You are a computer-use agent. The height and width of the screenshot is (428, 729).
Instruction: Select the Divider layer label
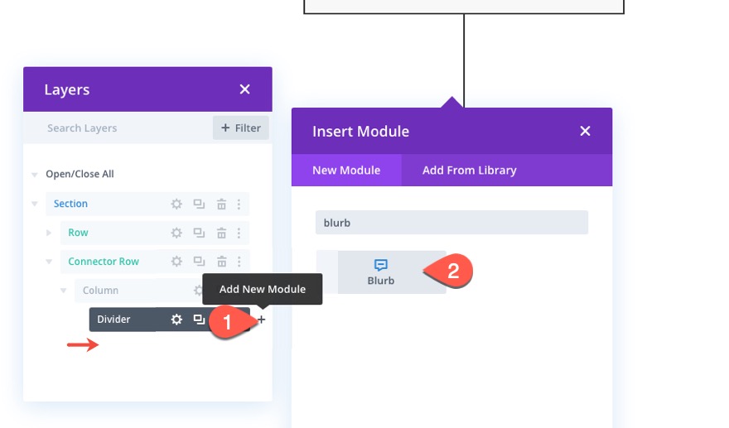(x=113, y=319)
